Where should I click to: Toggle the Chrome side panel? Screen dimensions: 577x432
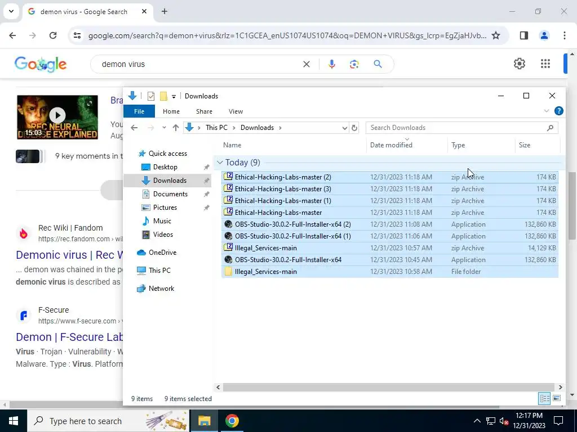coord(523,35)
